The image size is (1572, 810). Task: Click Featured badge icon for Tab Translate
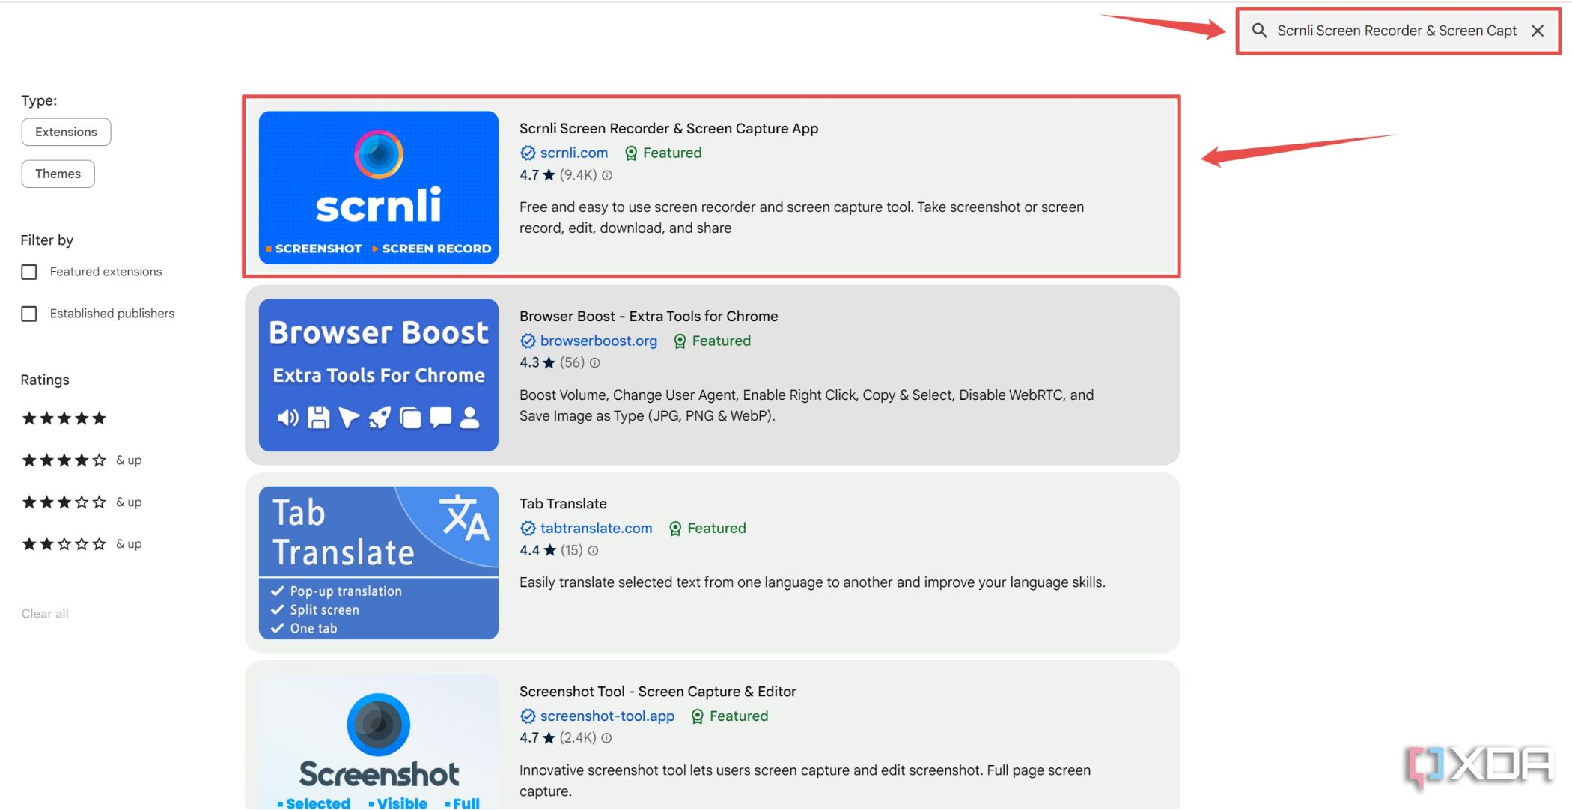click(675, 529)
